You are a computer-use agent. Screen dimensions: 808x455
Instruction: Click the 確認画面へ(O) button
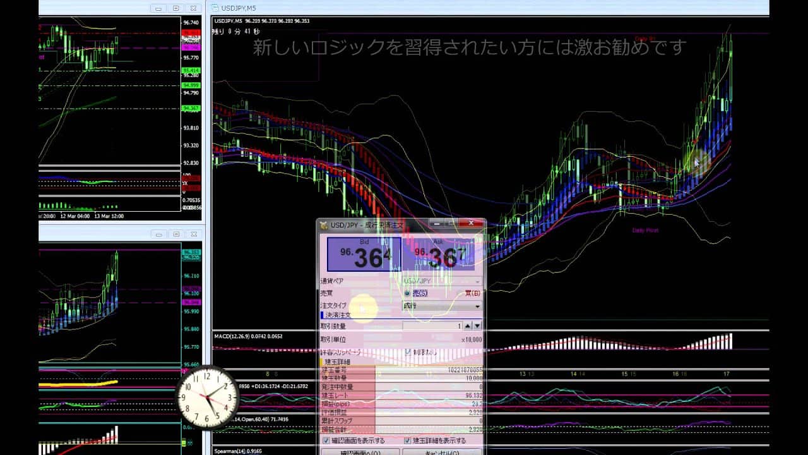coord(360,452)
